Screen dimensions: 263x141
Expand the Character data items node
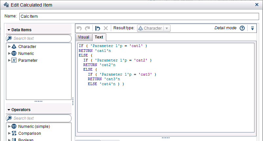point(10,47)
